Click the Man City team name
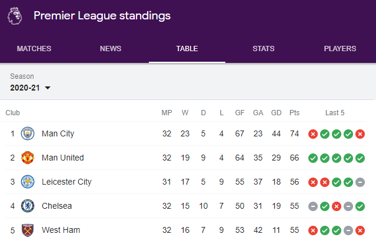This screenshot has width=376, height=244. (58, 133)
